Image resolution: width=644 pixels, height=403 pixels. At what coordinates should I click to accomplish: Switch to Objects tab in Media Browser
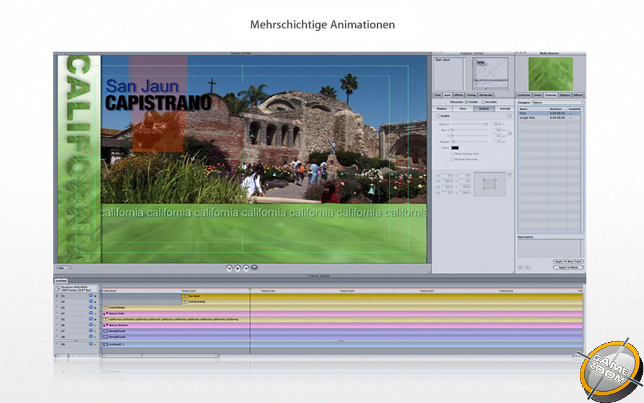coord(565,95)
